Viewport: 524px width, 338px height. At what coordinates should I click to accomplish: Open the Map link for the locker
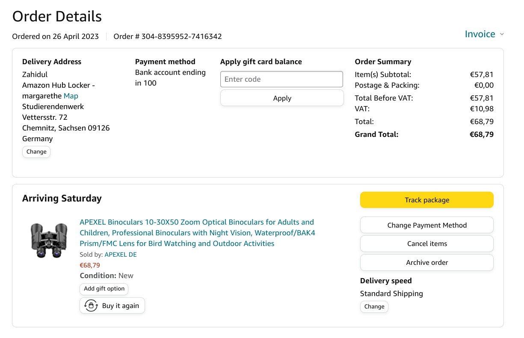(71, 96)
